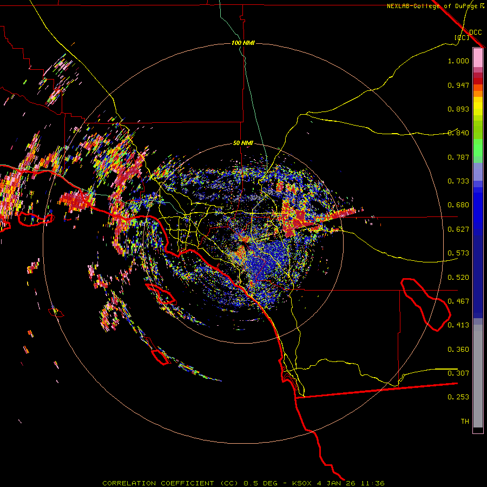Viewport: 487px width, 487px height.
Task: Select the 100 NMI range ring label
Action: 243,43
